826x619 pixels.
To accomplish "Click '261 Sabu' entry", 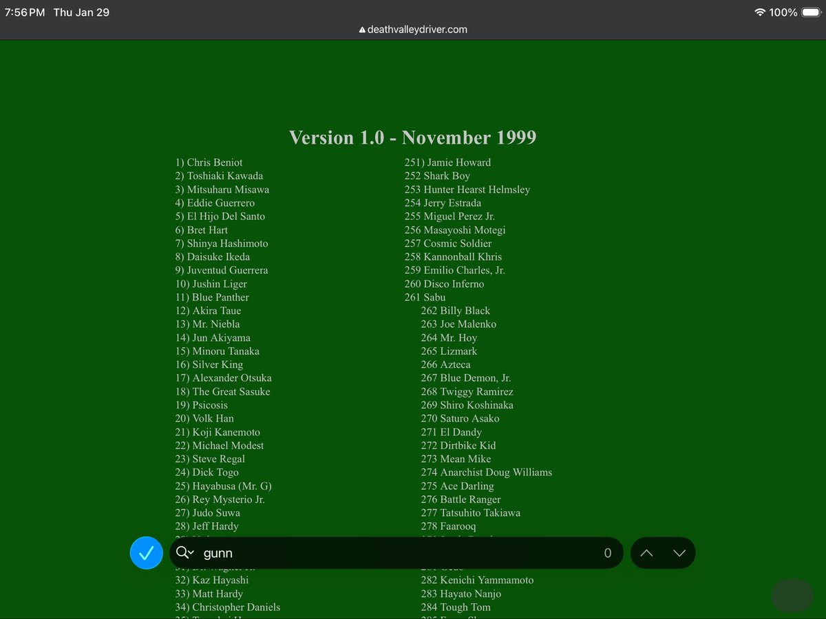I will [425, 297].
